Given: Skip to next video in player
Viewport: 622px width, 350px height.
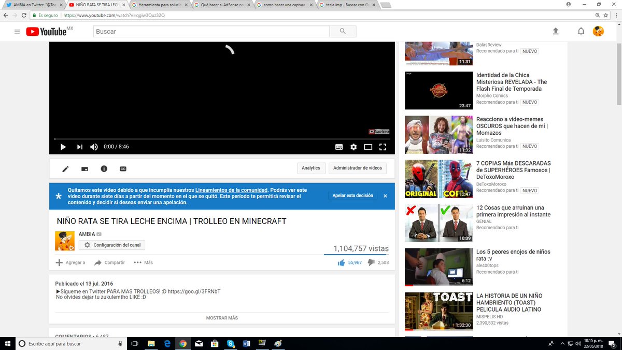Looking at the screenshot, I should click(79, 147).
